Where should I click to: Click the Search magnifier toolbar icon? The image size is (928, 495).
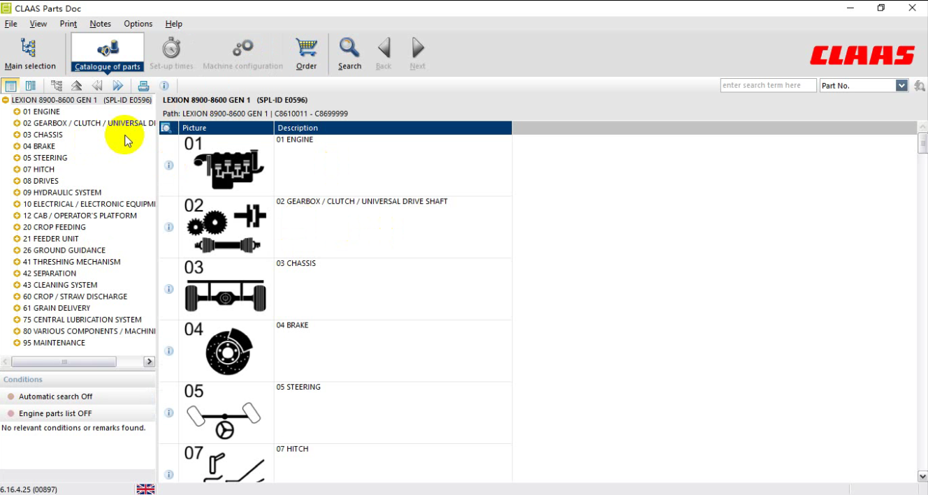coord(349,48)
